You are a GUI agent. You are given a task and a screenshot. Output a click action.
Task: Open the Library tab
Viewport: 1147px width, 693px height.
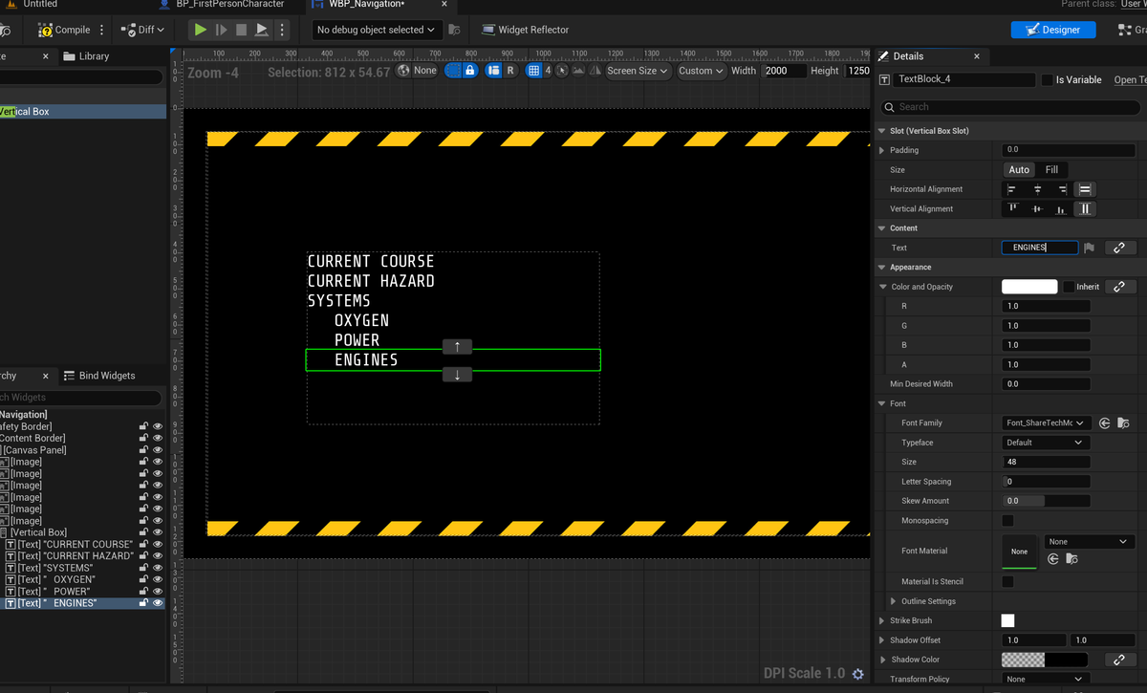click(86, 56)
